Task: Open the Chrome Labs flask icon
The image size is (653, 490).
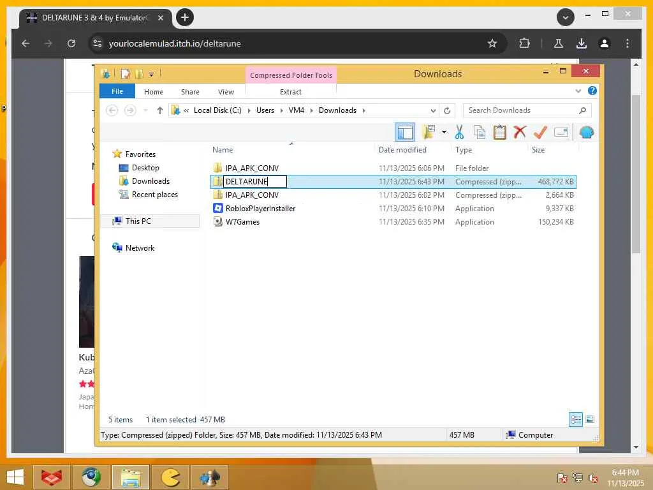Action: click(559, 43)
